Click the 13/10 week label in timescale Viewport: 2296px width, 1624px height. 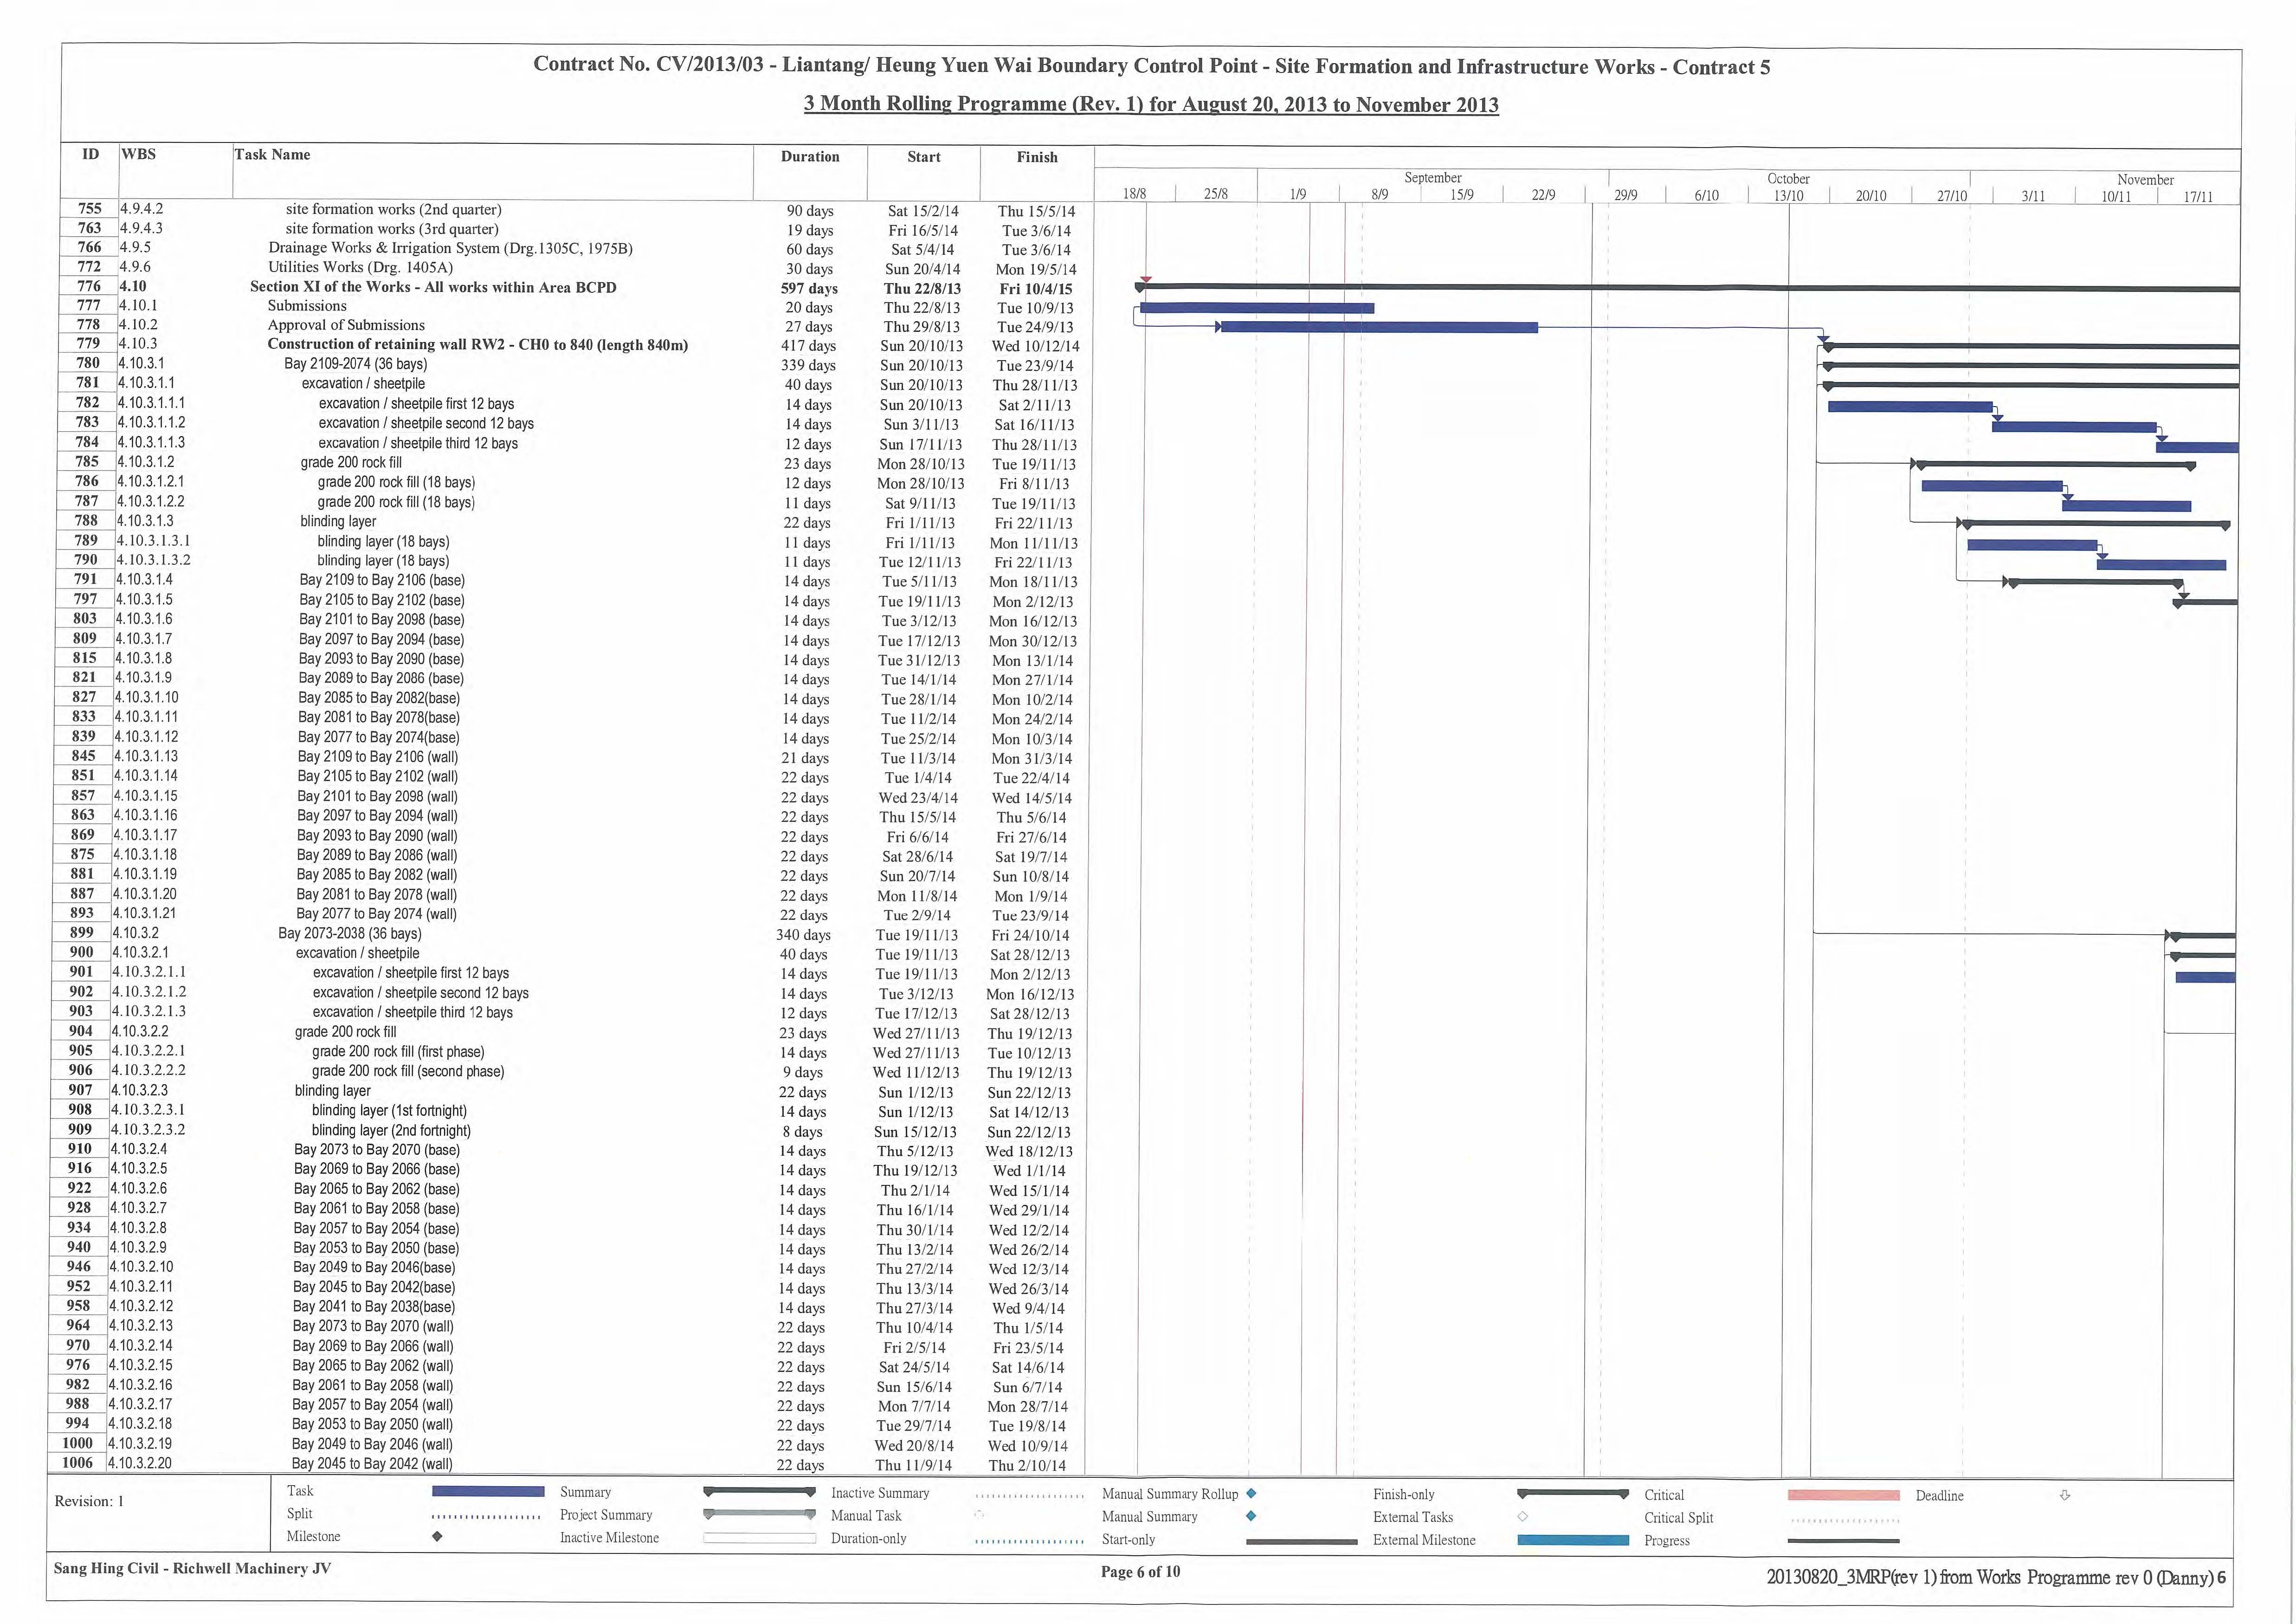pos(1788,195)
